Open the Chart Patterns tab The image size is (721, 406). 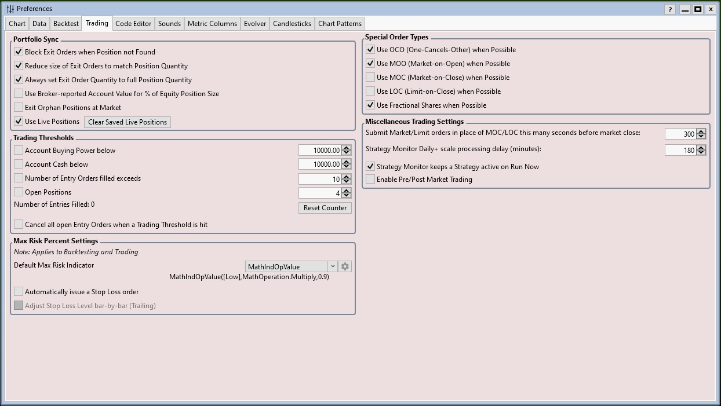point(340,24)
